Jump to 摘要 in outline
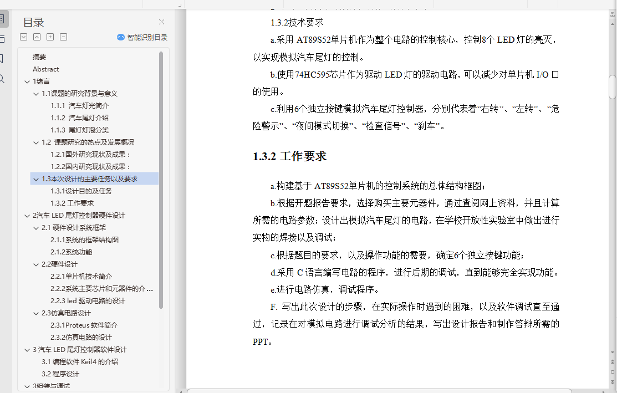 click(39, 57)
